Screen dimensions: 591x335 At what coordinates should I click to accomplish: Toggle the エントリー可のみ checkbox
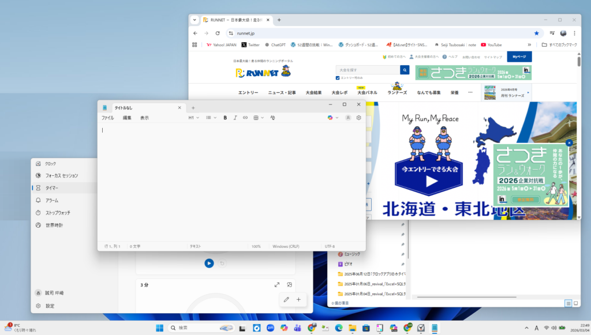coord(338,78)
